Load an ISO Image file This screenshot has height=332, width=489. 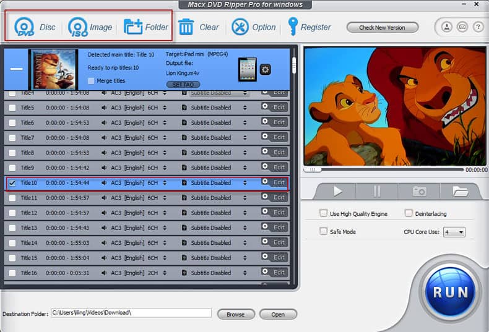click(x=90, y=27)
